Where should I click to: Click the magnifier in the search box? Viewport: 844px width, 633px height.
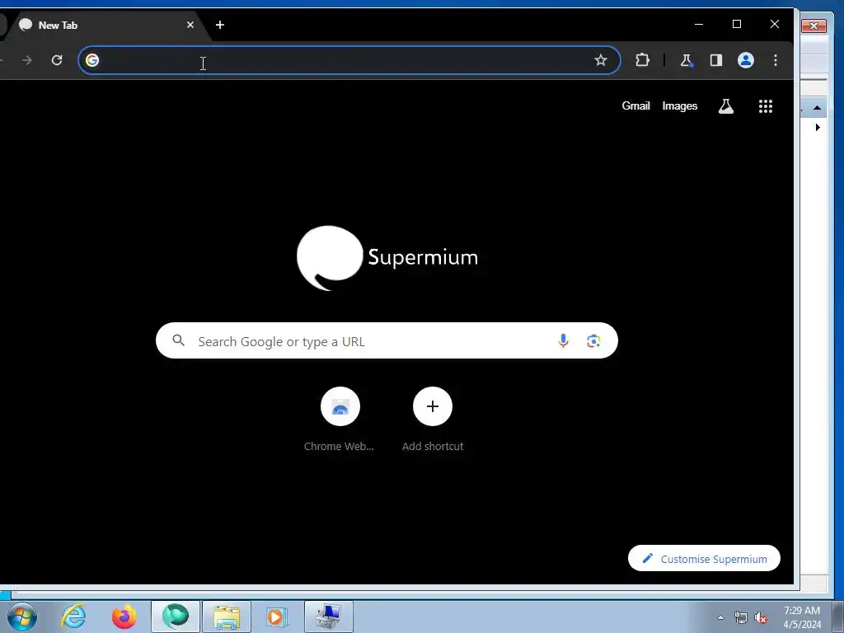click(x=178, y=340)
